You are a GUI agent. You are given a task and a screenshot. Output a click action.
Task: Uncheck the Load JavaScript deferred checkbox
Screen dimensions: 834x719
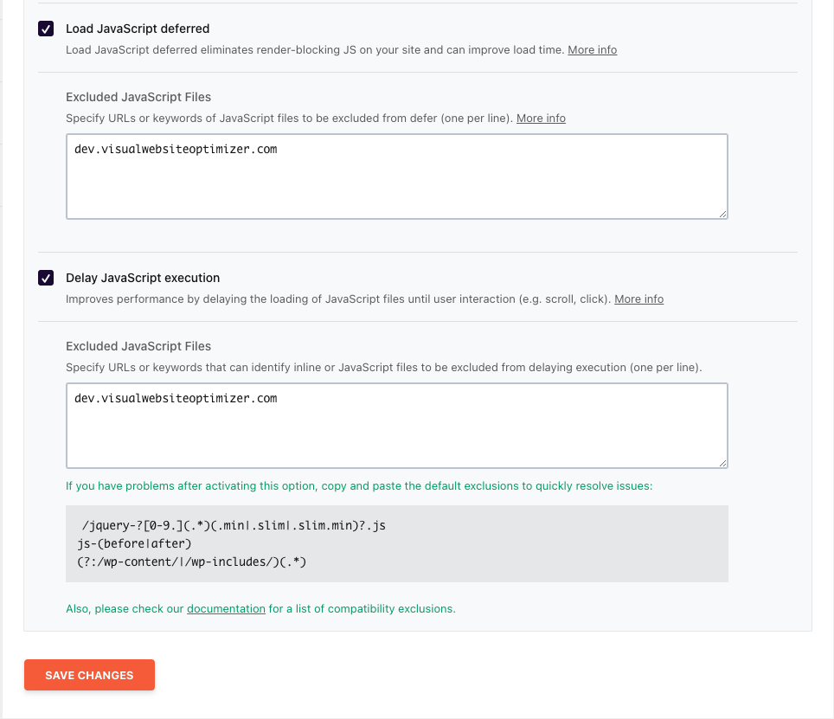tap(46, 29)
